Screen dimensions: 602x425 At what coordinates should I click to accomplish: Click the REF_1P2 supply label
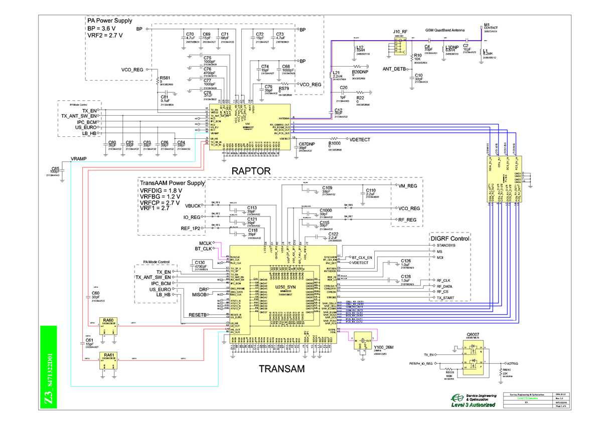191,228
